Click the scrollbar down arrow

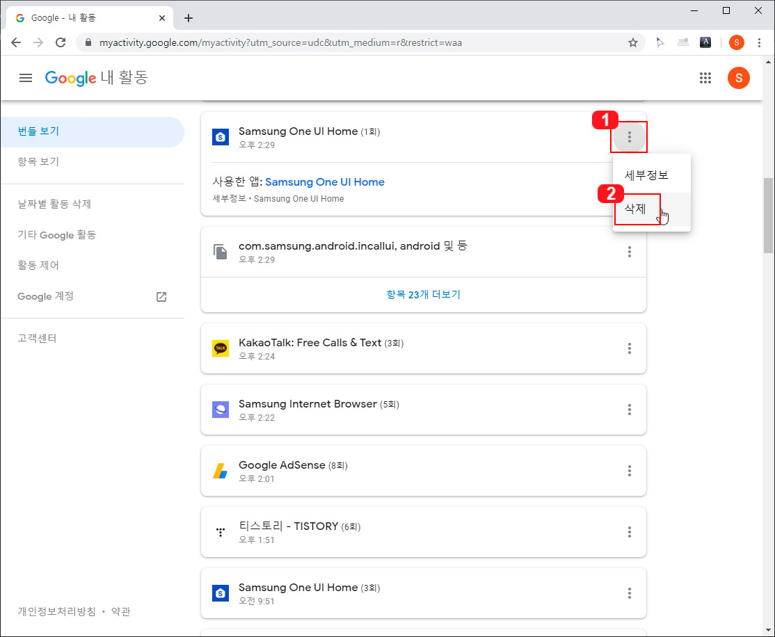pos(768,630)
